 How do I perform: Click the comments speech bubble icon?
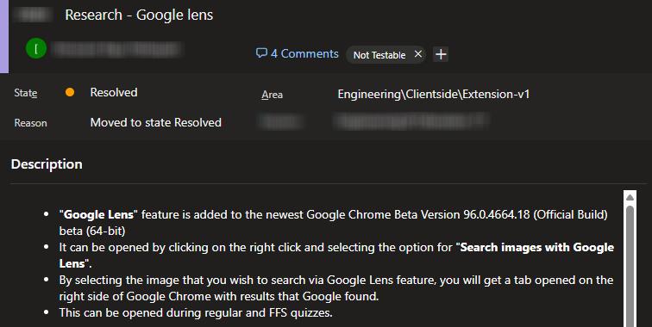pyautogui.click(x=261, y=53)
